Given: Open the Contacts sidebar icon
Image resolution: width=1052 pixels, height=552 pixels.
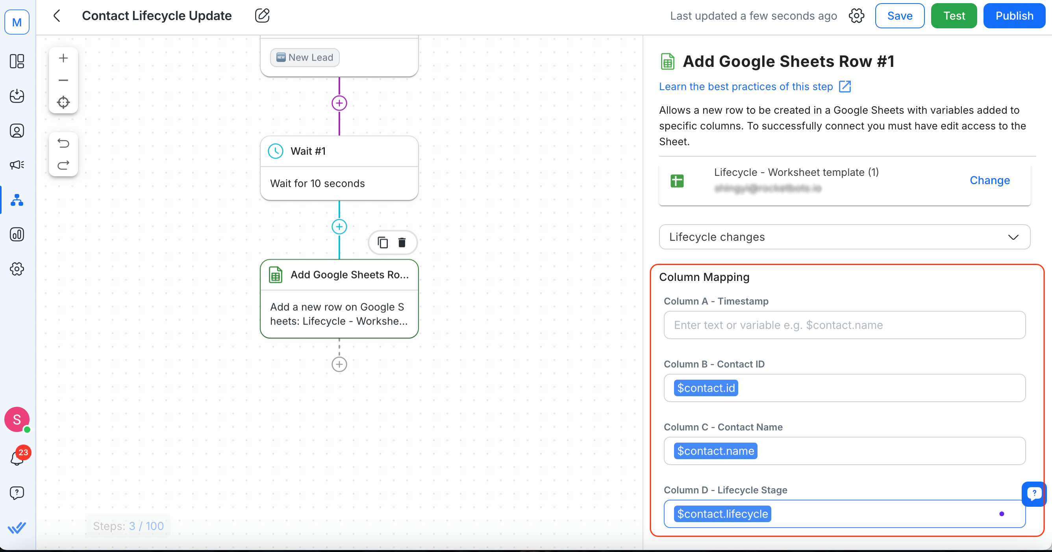Looking at the screenshot, I should [17, 131].
